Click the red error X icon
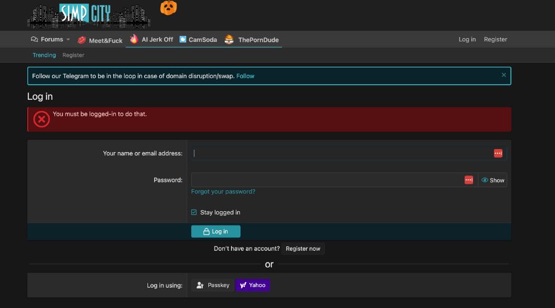 [x=41, y=119]
